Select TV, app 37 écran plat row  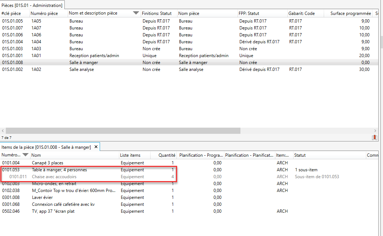(53, 211)
